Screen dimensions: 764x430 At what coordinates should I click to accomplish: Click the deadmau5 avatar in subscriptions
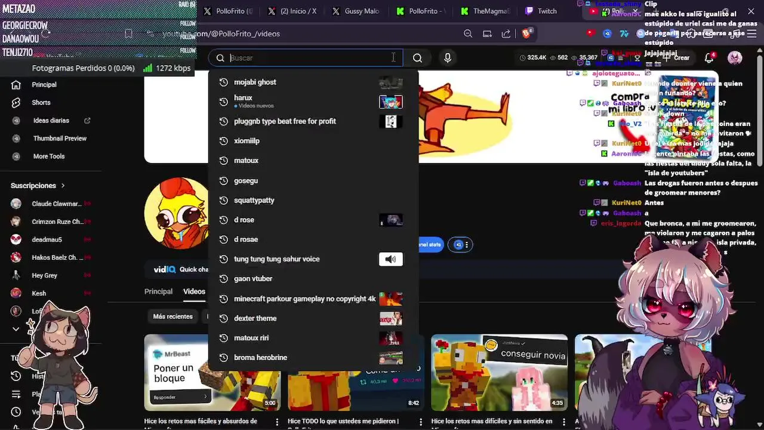point(16,239)
